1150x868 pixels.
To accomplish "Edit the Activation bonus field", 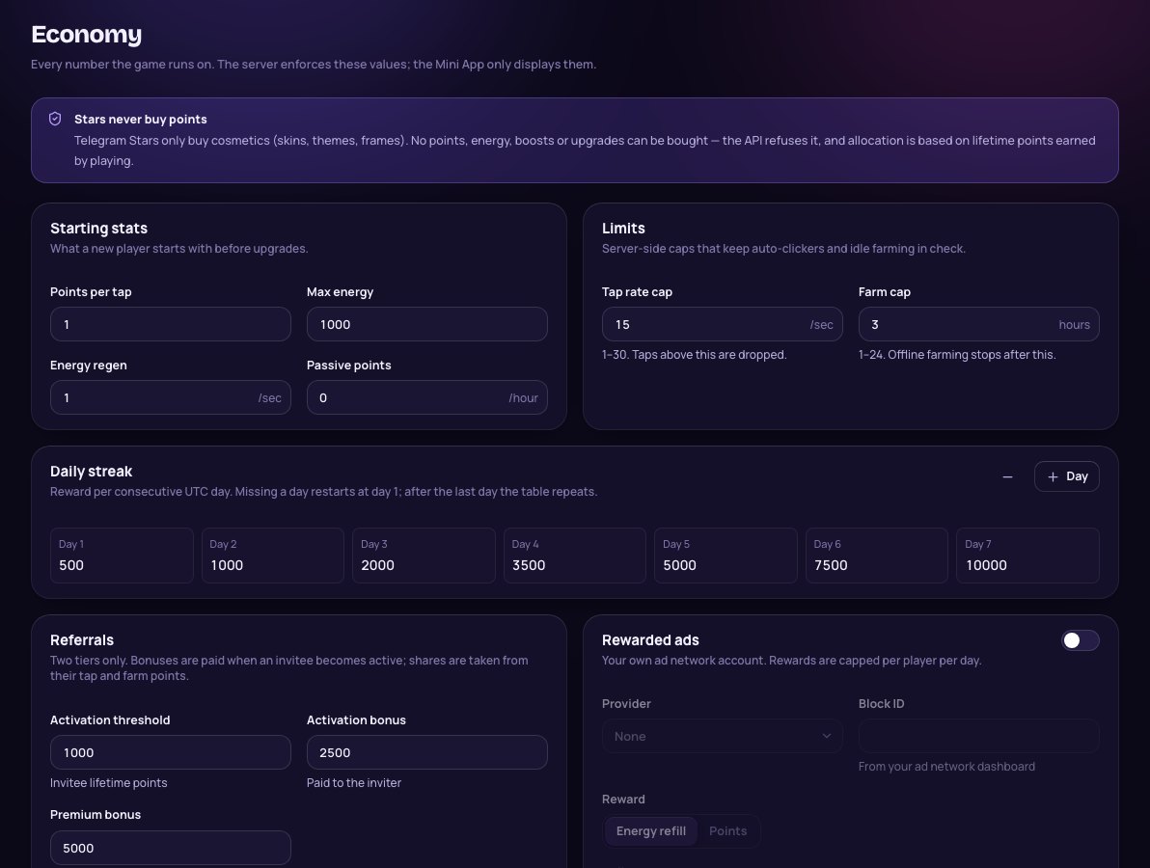I will point(426,752).
